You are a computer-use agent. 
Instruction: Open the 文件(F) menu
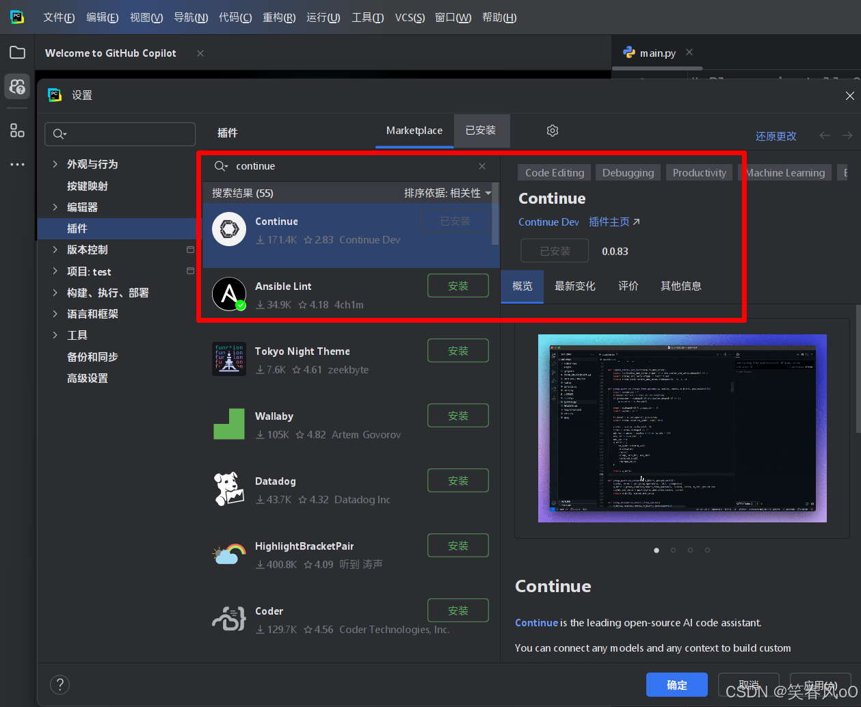(59, 17)
